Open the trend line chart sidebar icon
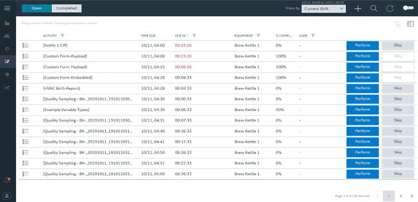418x202 pixels. (7, 87)
